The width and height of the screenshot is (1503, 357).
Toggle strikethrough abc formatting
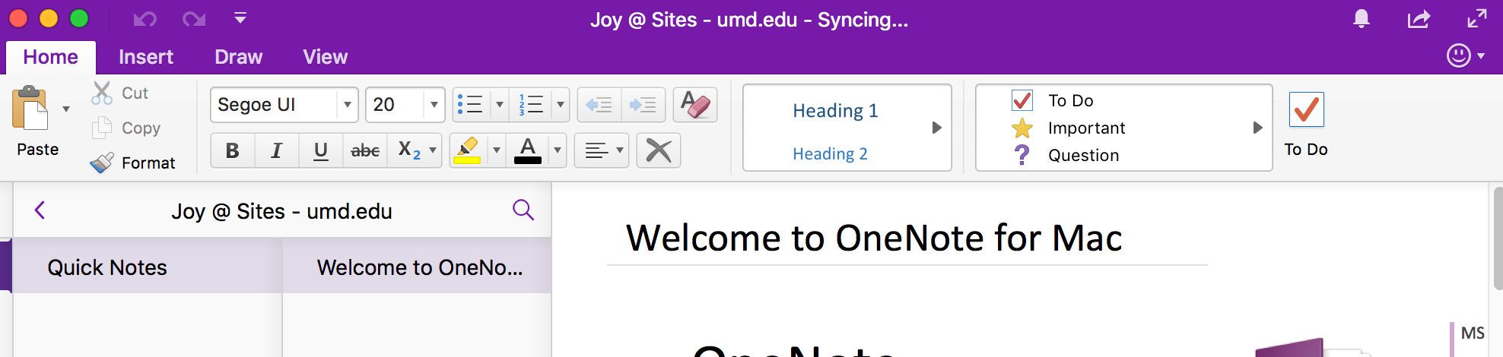365,150
